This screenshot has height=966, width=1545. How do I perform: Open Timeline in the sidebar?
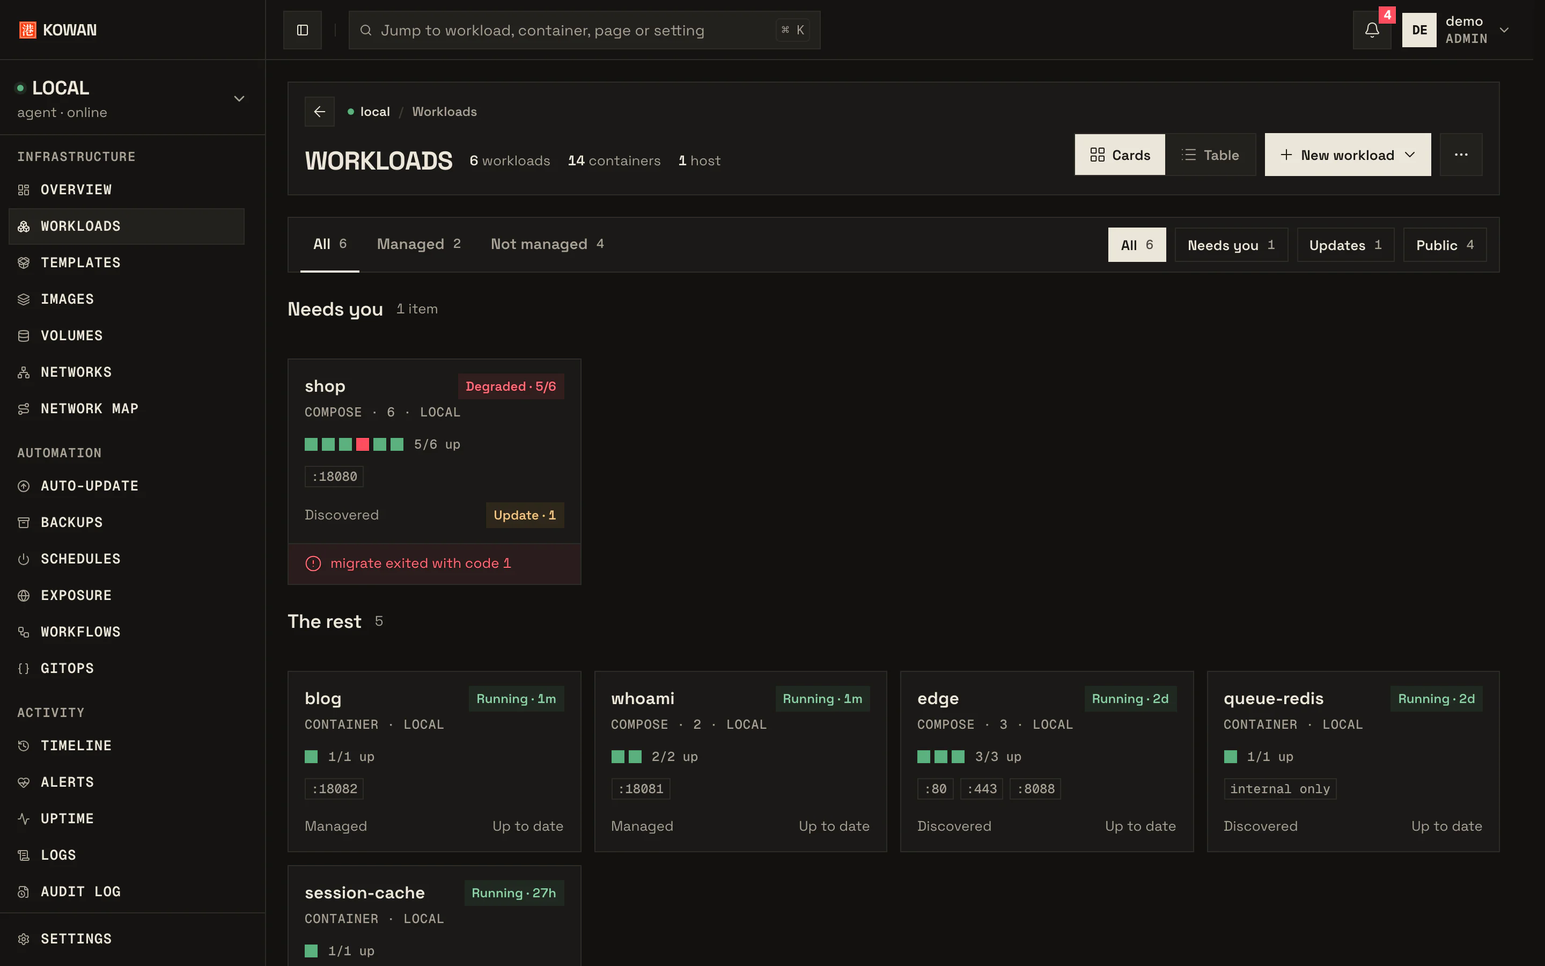click(127, 745)
